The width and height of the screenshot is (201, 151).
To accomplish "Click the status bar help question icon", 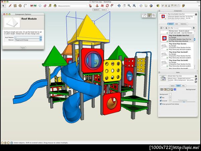I will [12, 143].
